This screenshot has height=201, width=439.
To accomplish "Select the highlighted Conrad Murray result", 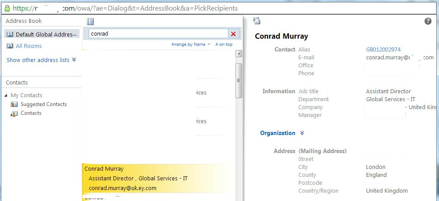I will 159,179.
